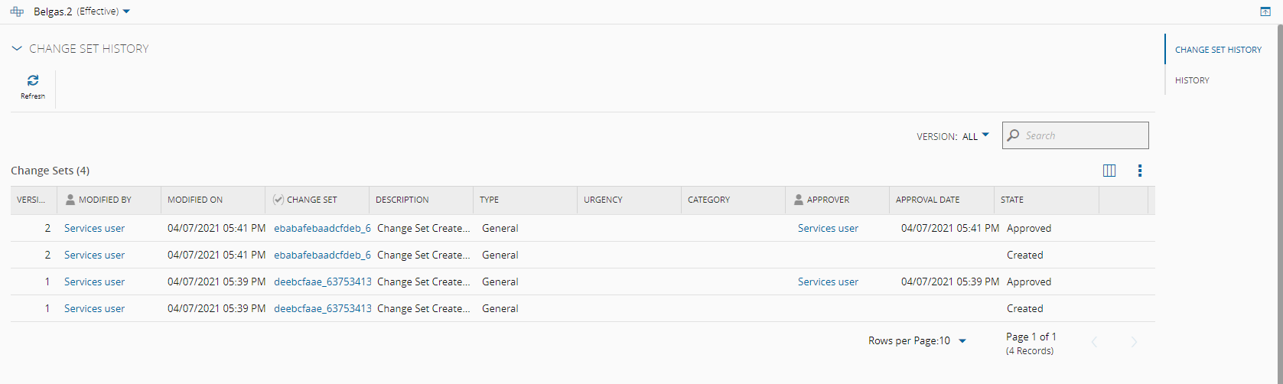Open the three-dot more options menu
The height and width of the screenshot is (384, 1283).
coord(1140,171)
